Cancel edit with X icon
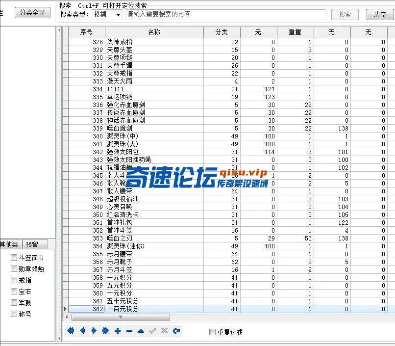395x346 pixels. coord(164,330)
